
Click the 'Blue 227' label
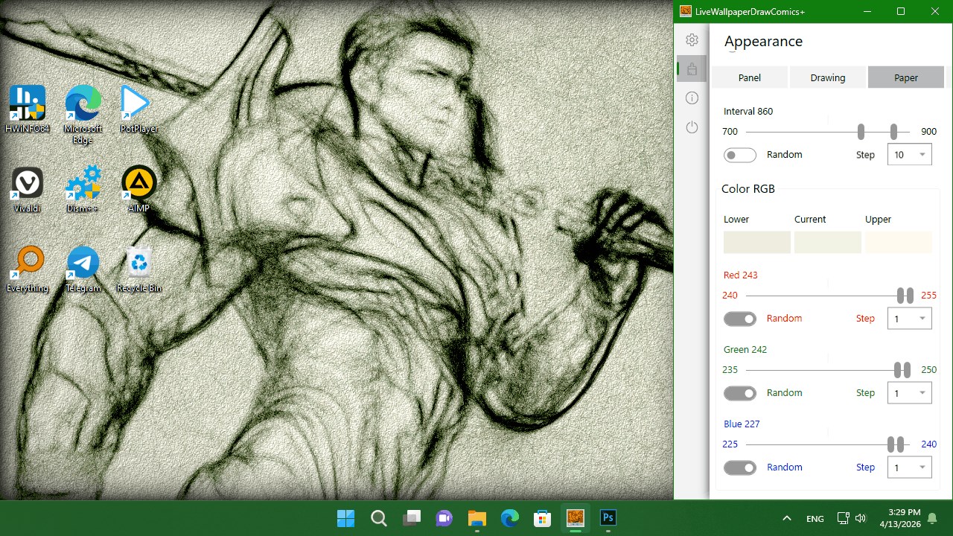pos(742,424)
